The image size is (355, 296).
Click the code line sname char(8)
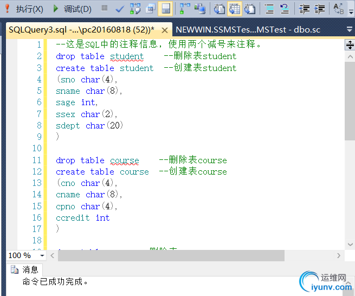[89, 91]
